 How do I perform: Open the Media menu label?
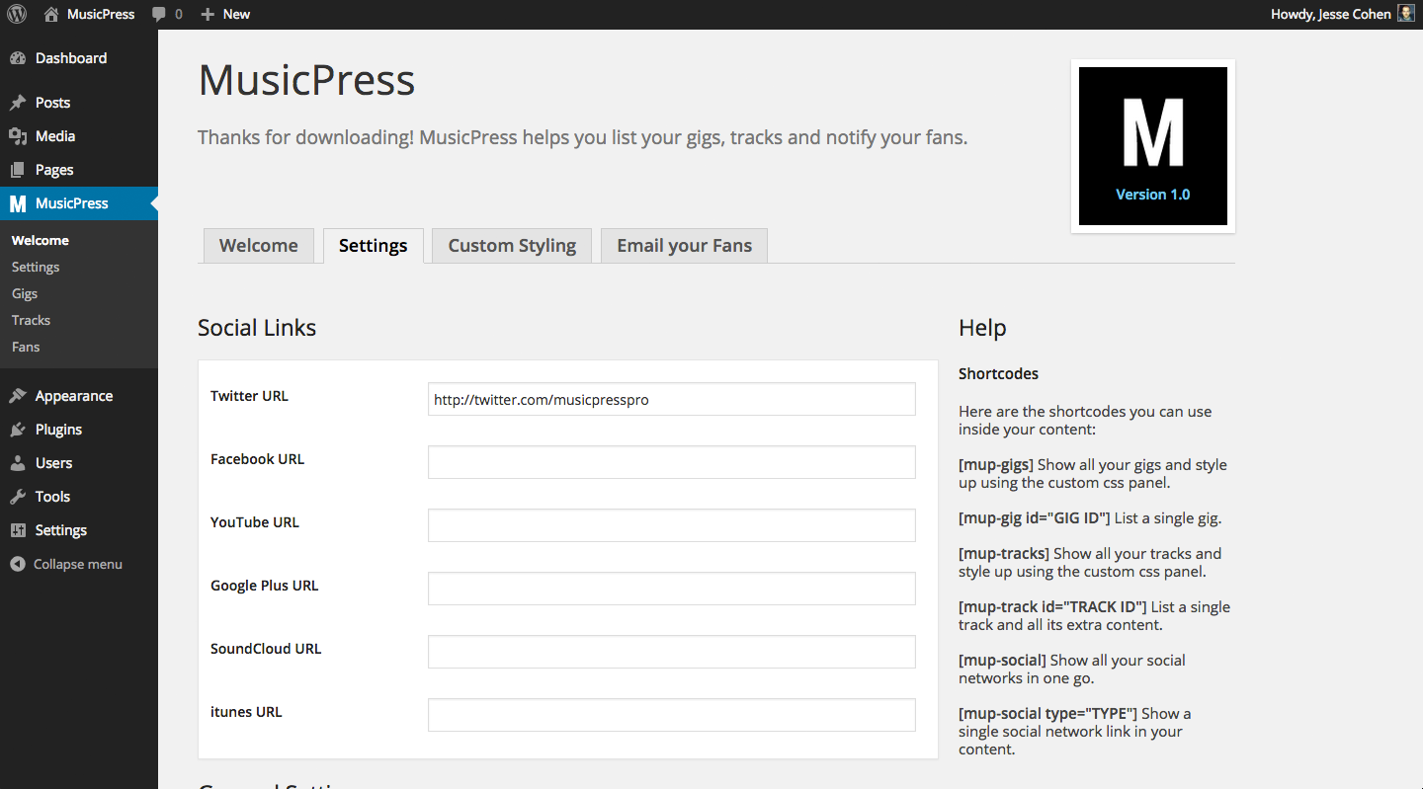pyautogui.click(x=55, y=136)
